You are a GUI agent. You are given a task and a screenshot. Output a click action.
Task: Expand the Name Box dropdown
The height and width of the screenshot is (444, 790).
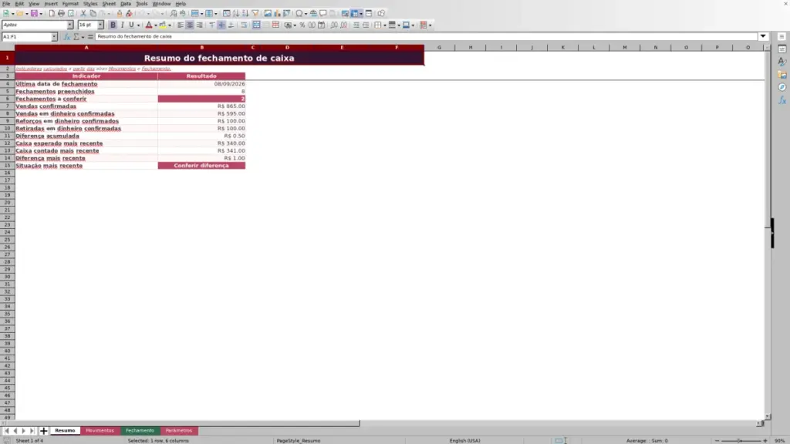55,37
